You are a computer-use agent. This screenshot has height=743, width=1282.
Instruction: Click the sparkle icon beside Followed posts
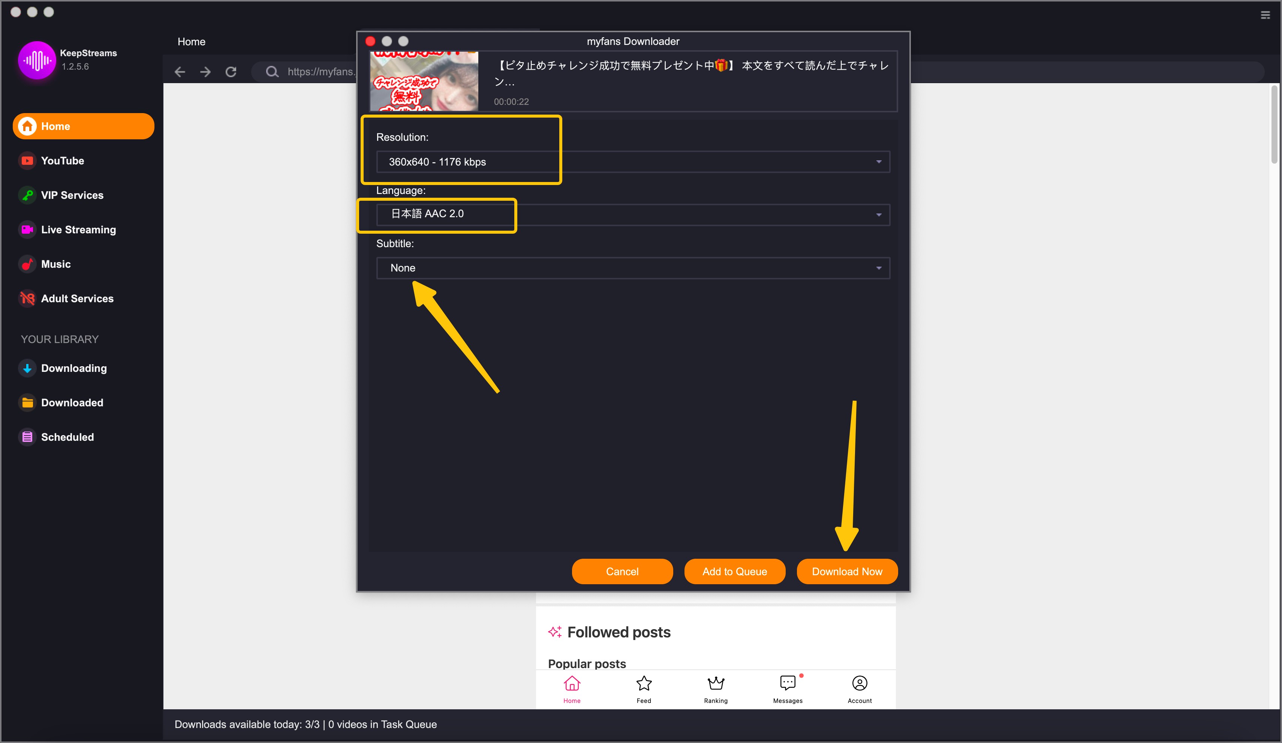pyautogui.click(x=555, y=632)
